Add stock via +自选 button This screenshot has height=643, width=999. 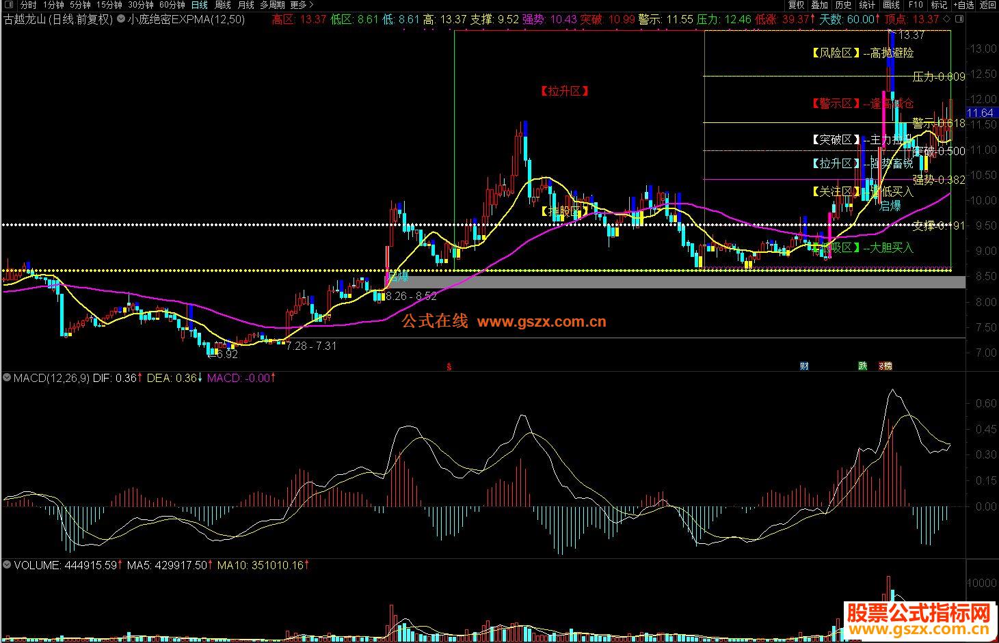pyautogui.click(x=963, y=5)
